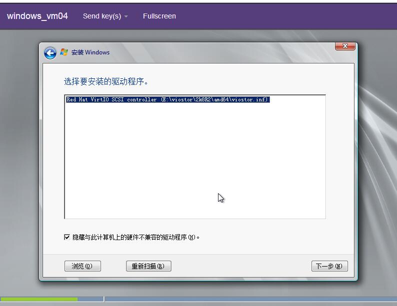Uncheck hide incompatible drivers checkbox
The width and height of the screenshot is (397, 306).
(67, 237)
